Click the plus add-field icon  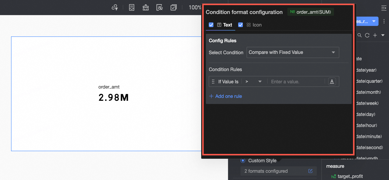(375, 35)
